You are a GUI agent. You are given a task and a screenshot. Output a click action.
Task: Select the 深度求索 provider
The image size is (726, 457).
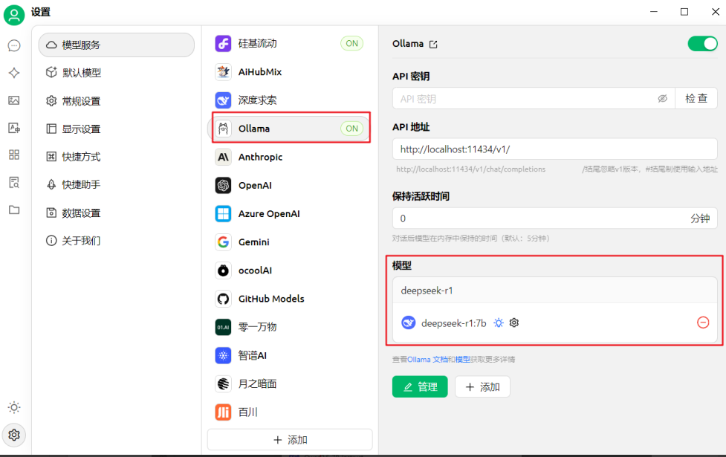click(290, 100)
